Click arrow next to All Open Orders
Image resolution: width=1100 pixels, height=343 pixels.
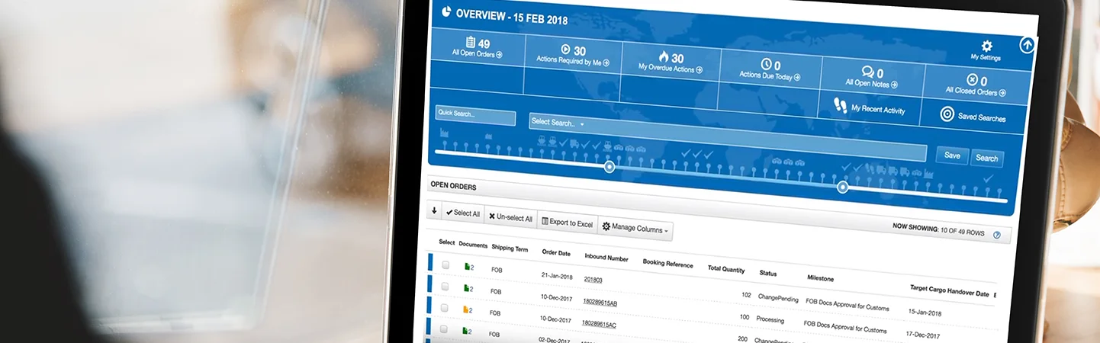tap(500, 55)
